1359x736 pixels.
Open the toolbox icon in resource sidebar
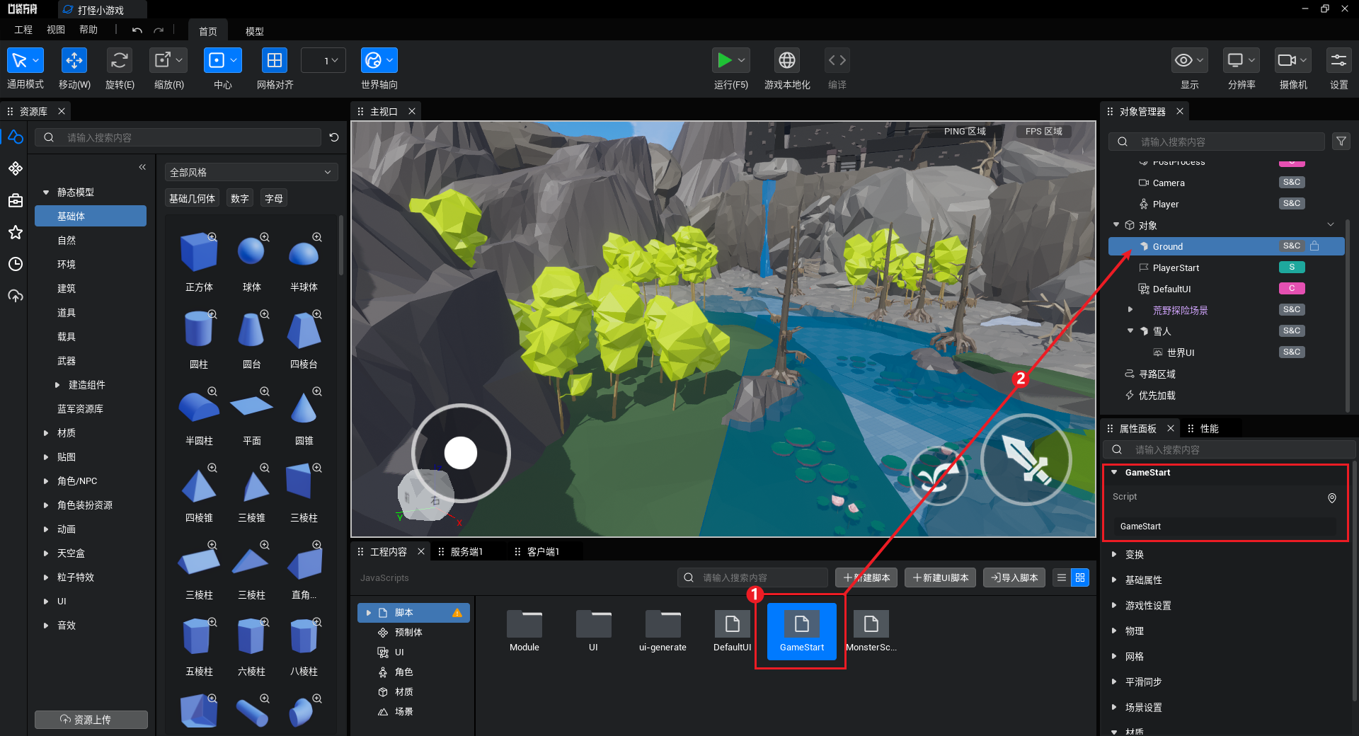coord(16,200)
